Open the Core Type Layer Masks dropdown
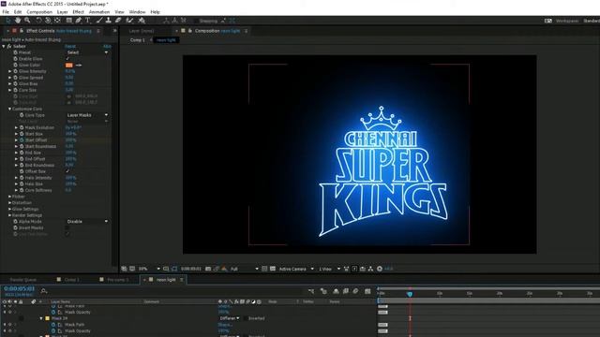Image resolution: width=600 pixels, height=337 pixels. pyautogui.click(x=87, y=115)
